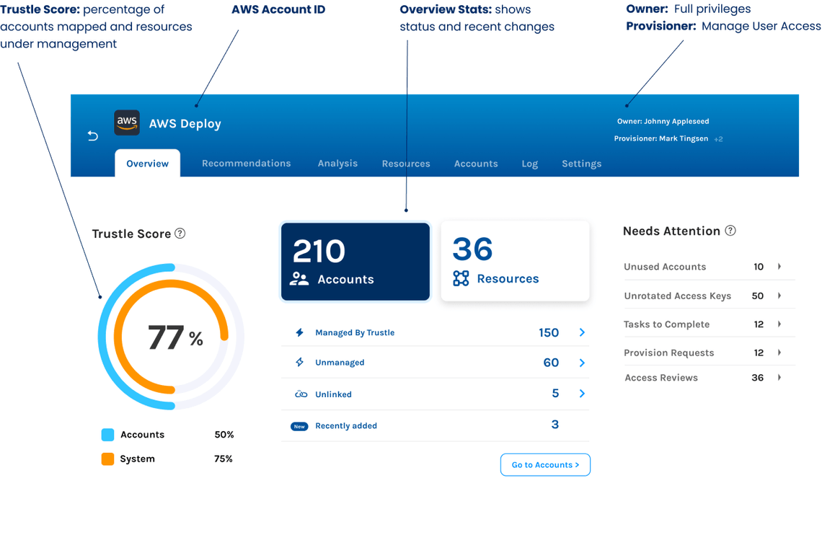Click the Recently added label
822x540 pixels.
pos(346,425)
